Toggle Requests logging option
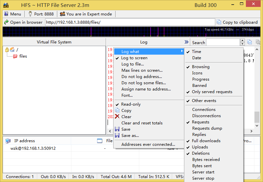The image size is (263, 182). (214, 122)
